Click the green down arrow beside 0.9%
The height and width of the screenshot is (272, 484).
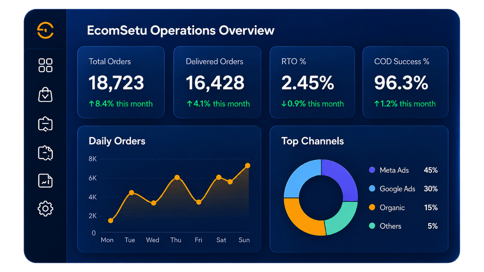coord(284,104)
